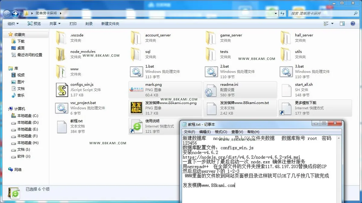Open the change view options dropdown arrow
The width and height of the screenshot is (362, 203).
pyautogui.click(x=332, y=23)
